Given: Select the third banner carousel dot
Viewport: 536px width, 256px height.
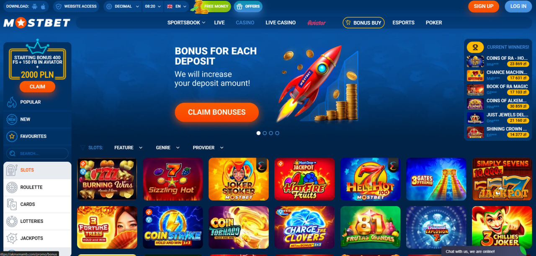Looking at the screenshot, I should [271, 133].
